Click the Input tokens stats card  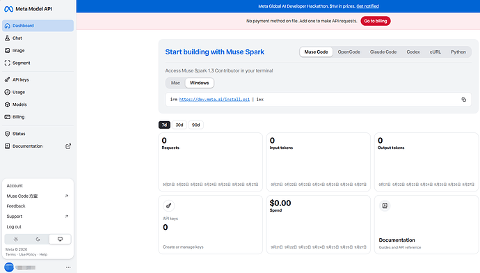319,162
